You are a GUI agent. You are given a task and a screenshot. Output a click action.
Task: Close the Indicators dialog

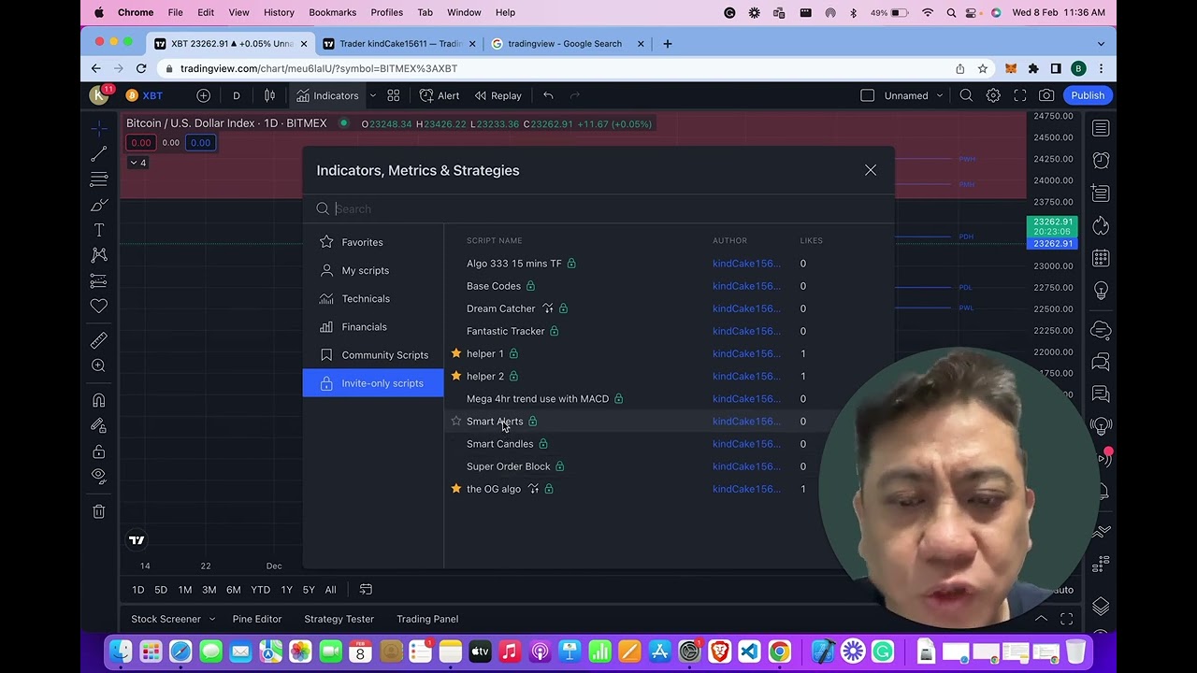(871, 170)
